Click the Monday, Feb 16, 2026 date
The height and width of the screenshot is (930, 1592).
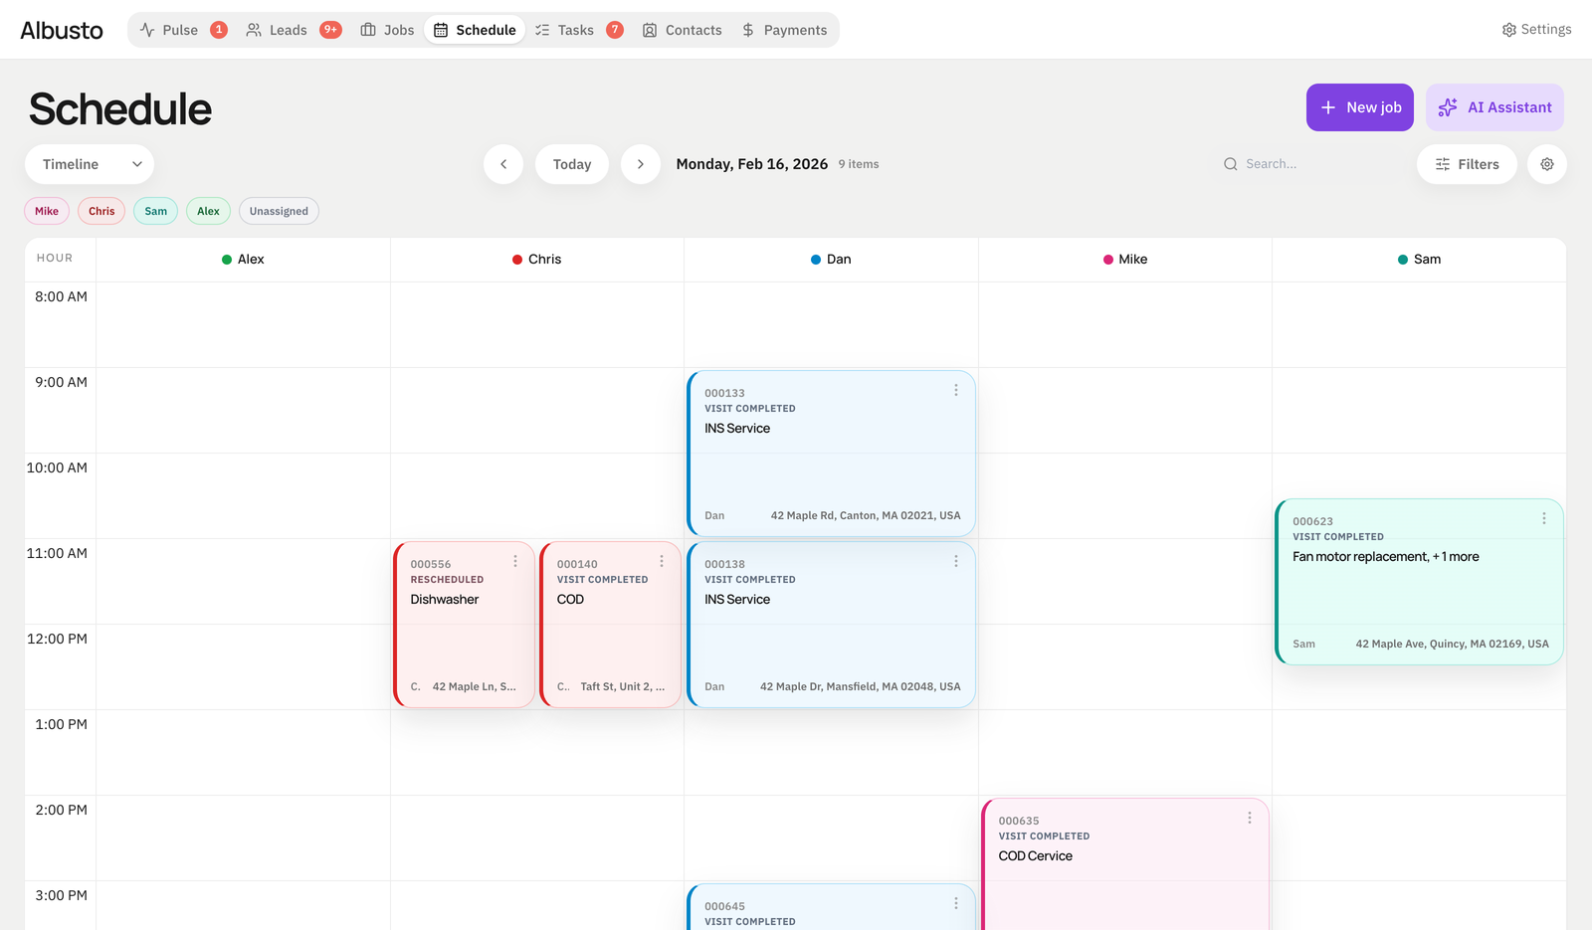(752, 164)
